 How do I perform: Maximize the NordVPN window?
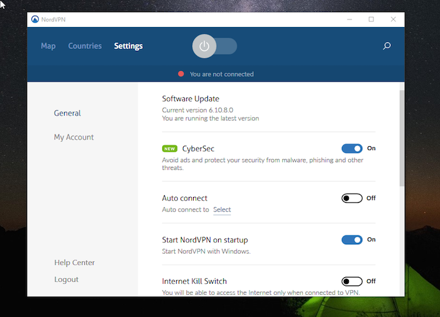click(x=371, y=19)
